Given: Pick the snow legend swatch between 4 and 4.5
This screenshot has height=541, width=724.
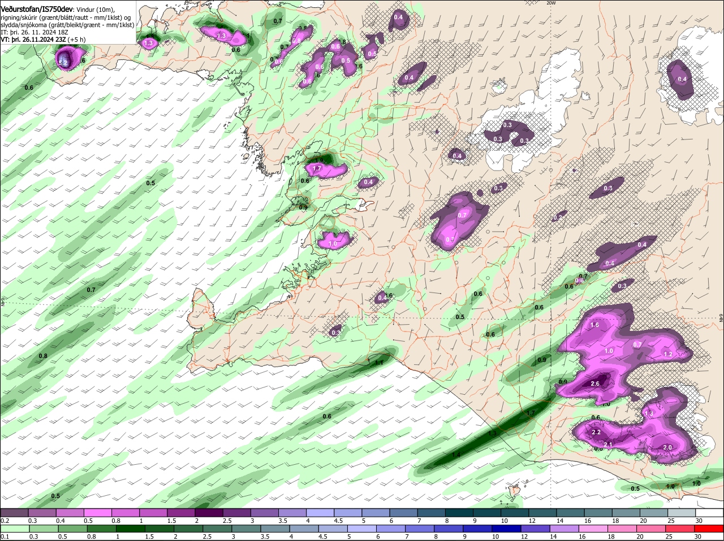Looking at the screenshot, I should coord(321,513).
